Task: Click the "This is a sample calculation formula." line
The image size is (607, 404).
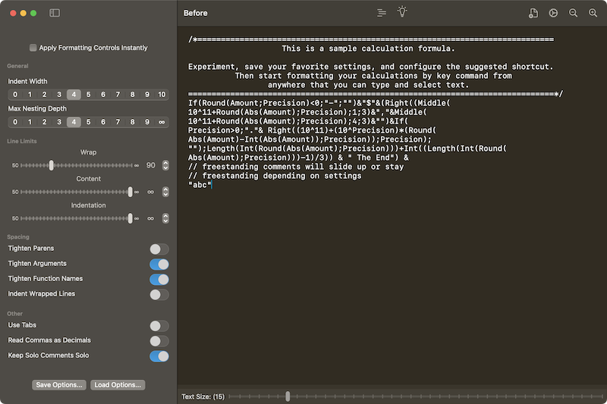Action: (369, 49)
